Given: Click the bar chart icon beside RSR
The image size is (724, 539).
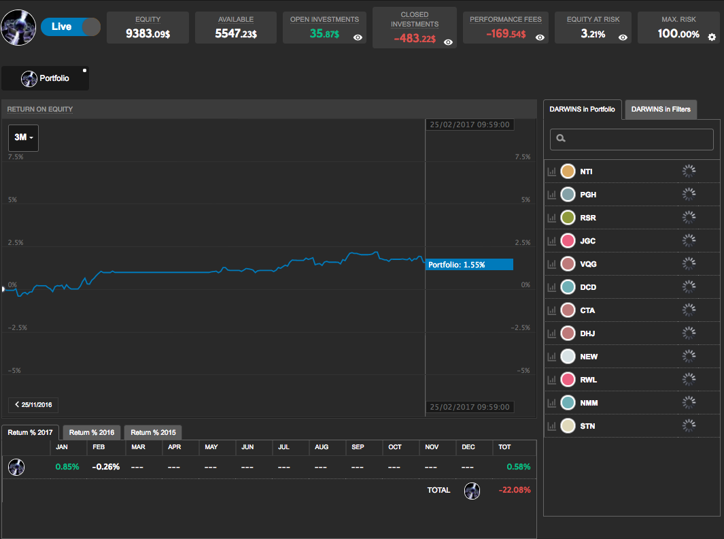Looking at the screenshot, I should [x=551, y=218].
